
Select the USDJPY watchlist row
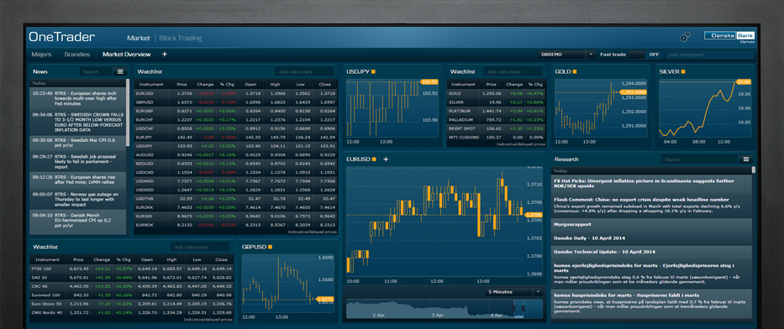pos(235,146)
